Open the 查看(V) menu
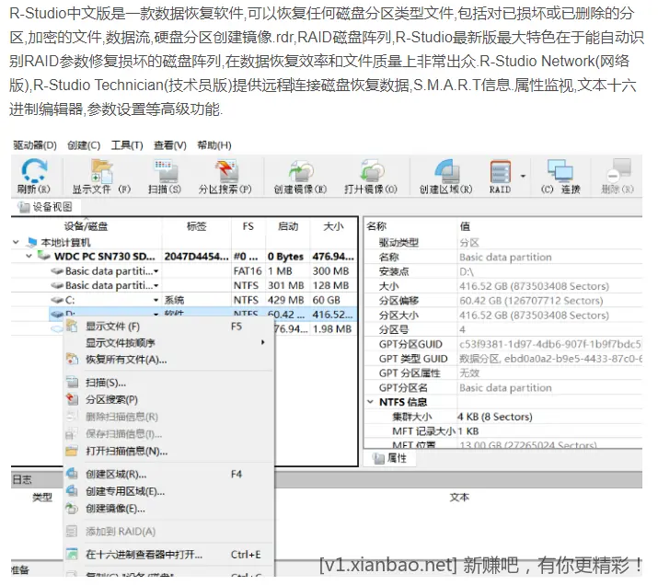Image resolution: width=658 pixels, height=585 pixels. coord(170,145)
